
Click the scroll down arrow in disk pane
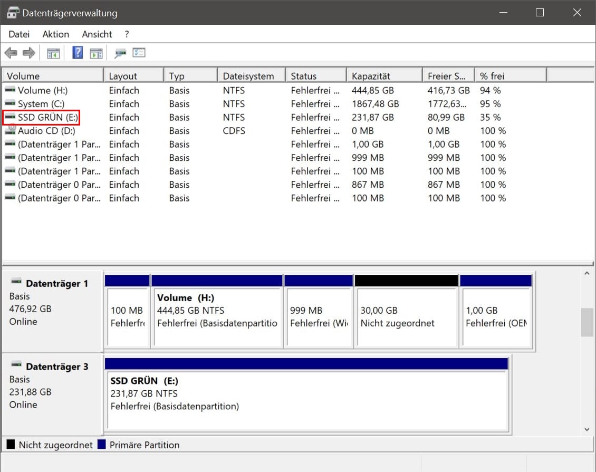[587, 429]
